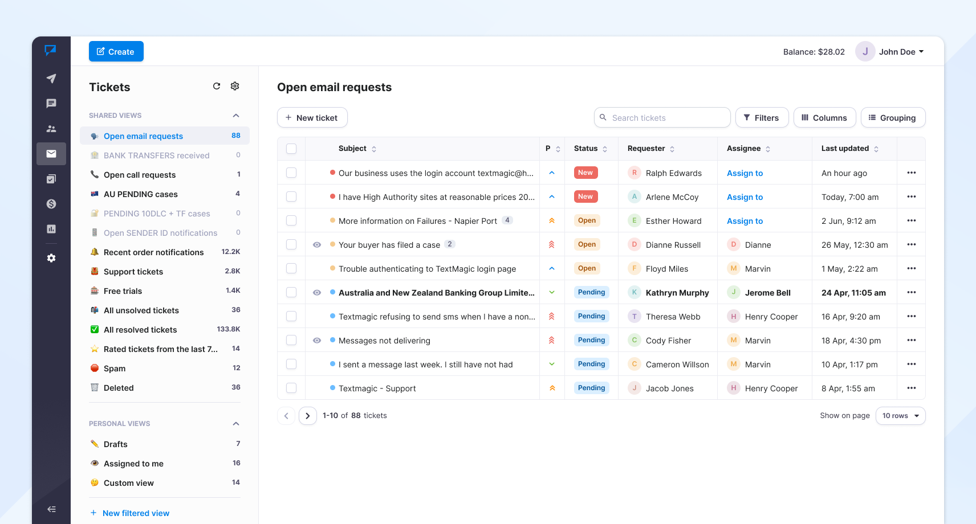The image size is (976, 524).
Task: Open row actions for Dianne Russell ticket
Action: [x=912, y=244]
